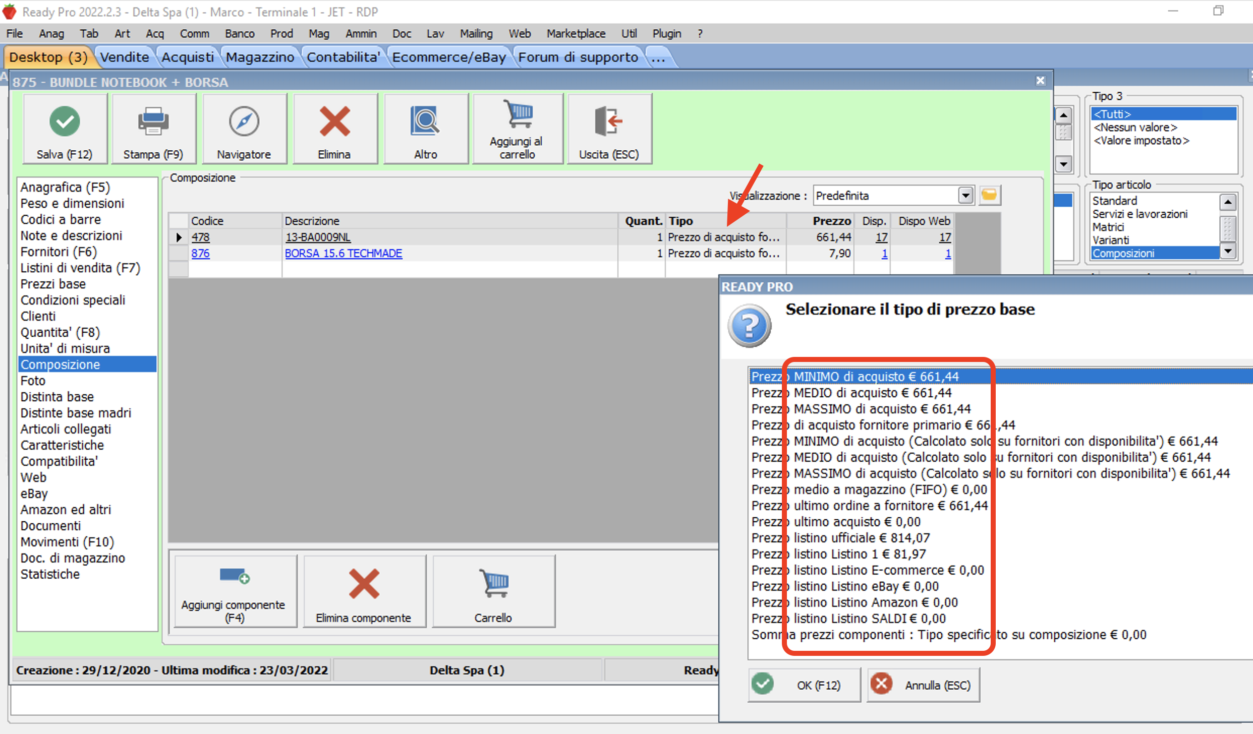Viewport: 1253px width, 734px height.
Task: Open the Navigatore compass icon
Action: click(x=244, y=121)
